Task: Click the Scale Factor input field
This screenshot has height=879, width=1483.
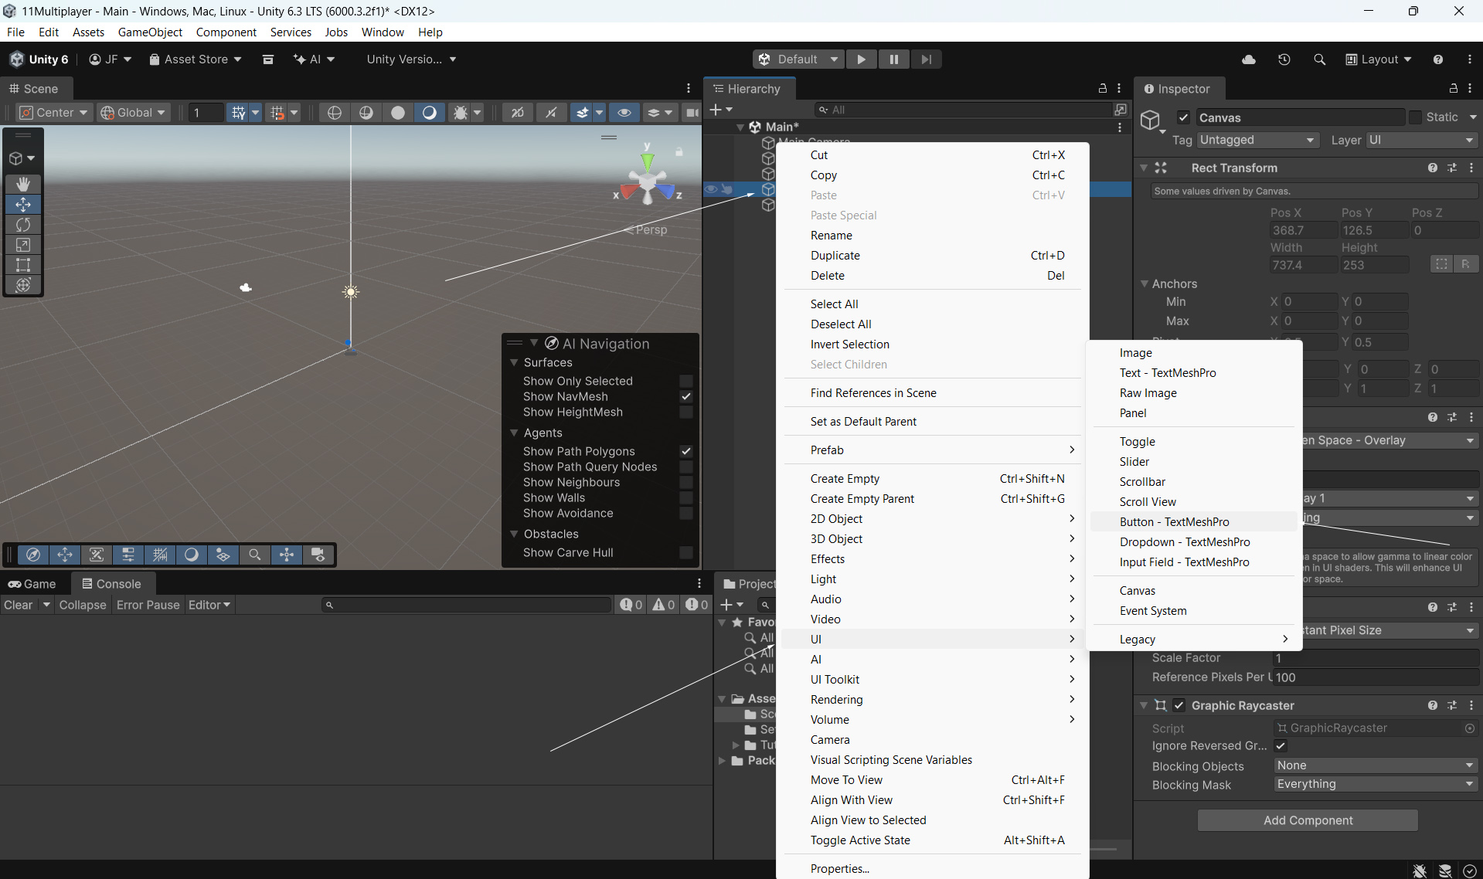Action: [1374, 658]
